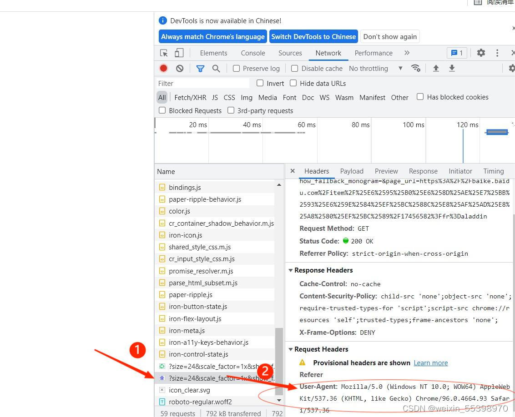
Task: Open network conditions wifi icon
Action: (x=415, y=68)
